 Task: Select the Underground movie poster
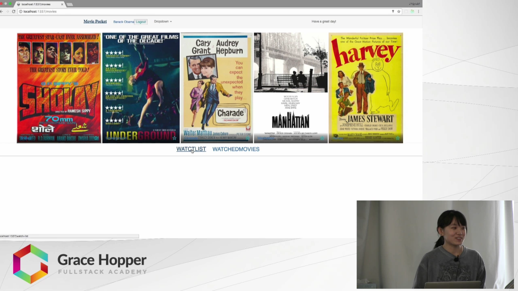click(x=141, y=88)
